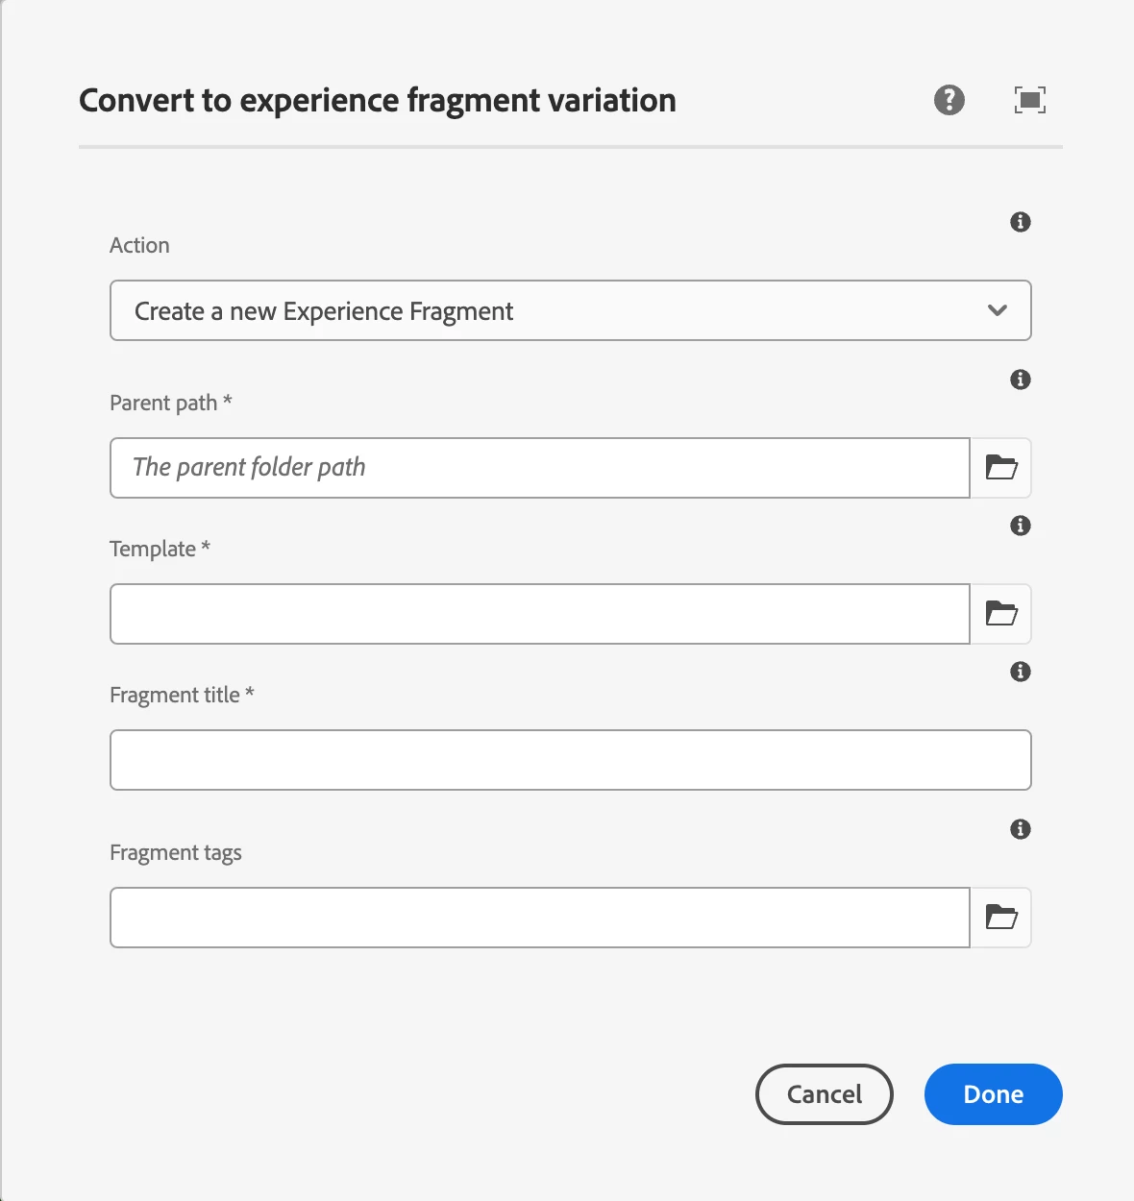This screenshot has width=1134, height=1201.
Task: Open the help question mark icon
Action: [x=949, y=100]
